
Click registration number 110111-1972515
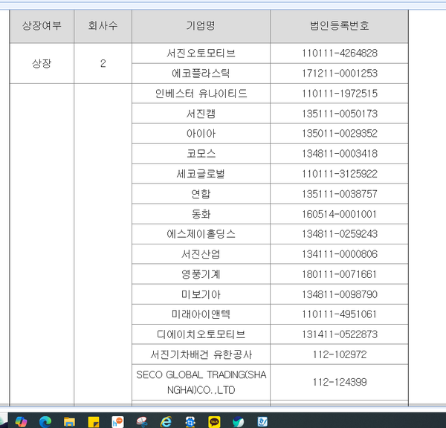tap(340, 94)
